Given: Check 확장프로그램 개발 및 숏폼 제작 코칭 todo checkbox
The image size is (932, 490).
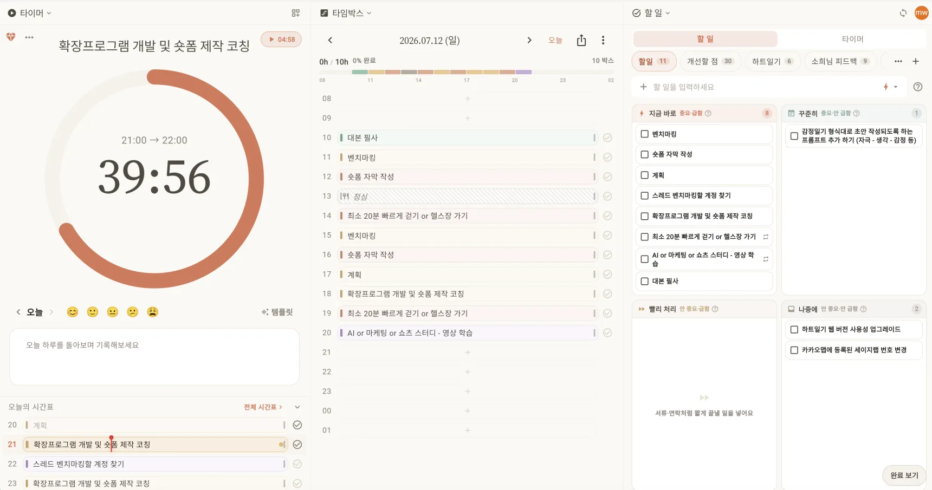Looking at the screenshot, I should [x=645, y=216].
